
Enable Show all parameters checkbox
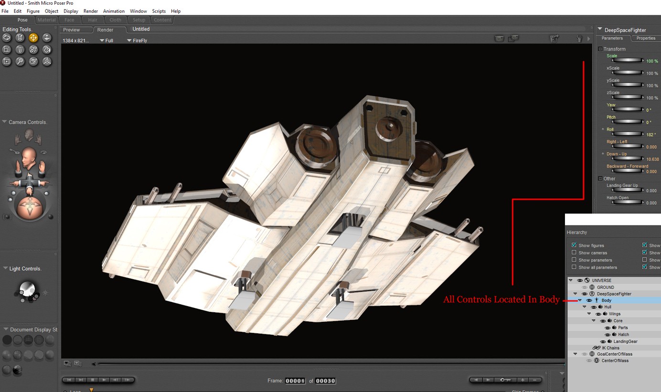(x=574, y=267)
